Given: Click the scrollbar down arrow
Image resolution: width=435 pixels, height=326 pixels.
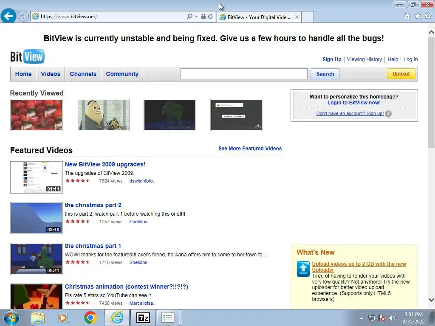Looking at the screenshot, I should pos(431,300).
